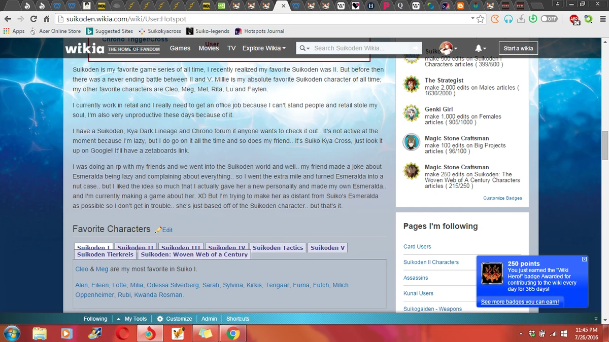This screenshot has height=342, width=609.
Task: Bookmark this page with the star icon
Action: 481,19
